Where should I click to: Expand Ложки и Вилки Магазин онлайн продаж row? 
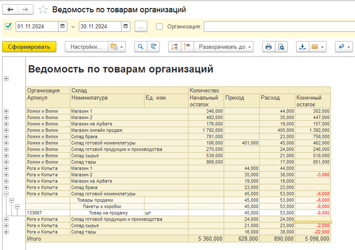(6, 130)
